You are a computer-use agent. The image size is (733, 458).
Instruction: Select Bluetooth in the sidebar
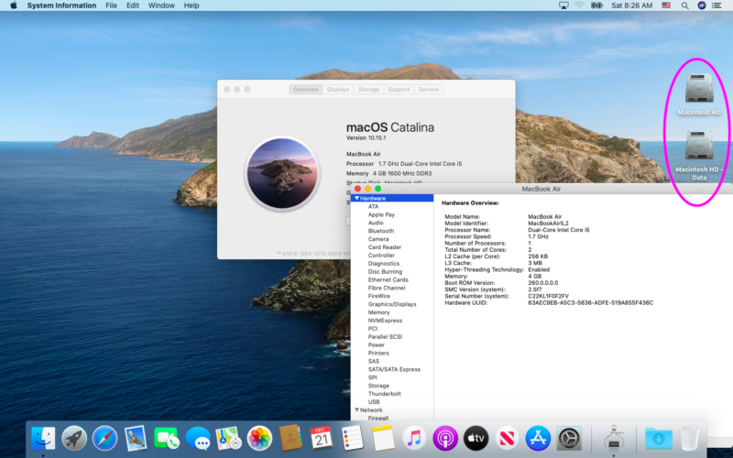click(381, 231)
